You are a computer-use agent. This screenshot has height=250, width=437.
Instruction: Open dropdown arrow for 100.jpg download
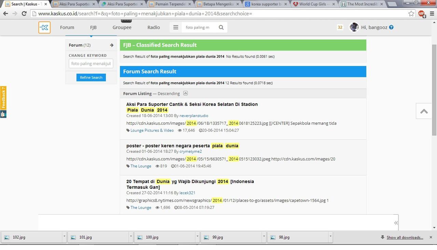[197, 237]
